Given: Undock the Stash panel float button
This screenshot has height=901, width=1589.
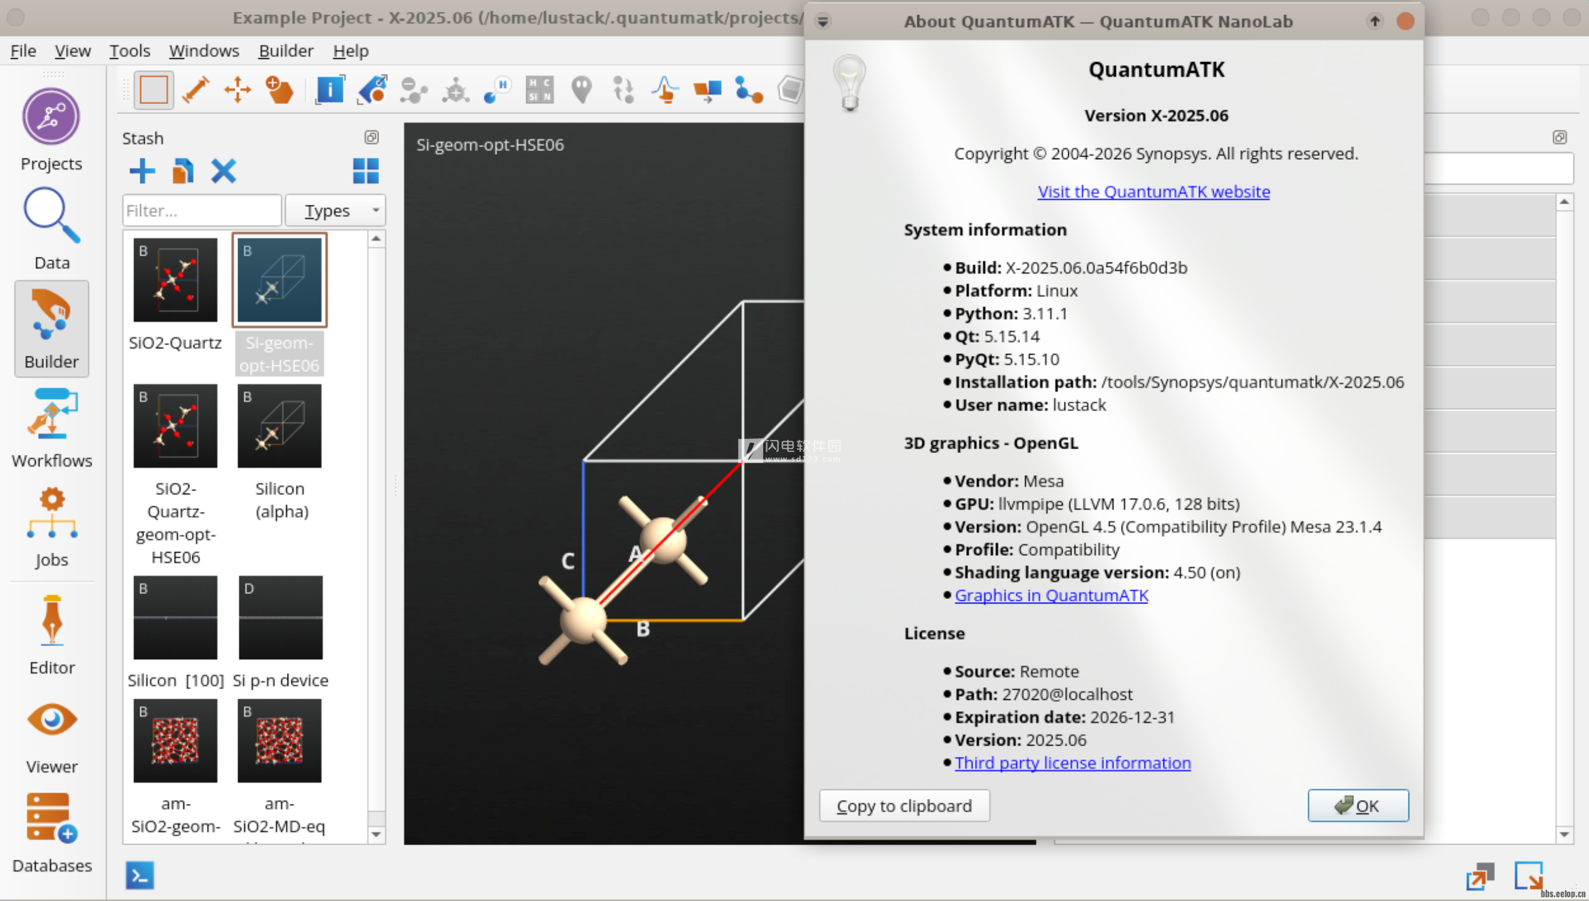Looking at the screenshot, I should pos(372,137).
